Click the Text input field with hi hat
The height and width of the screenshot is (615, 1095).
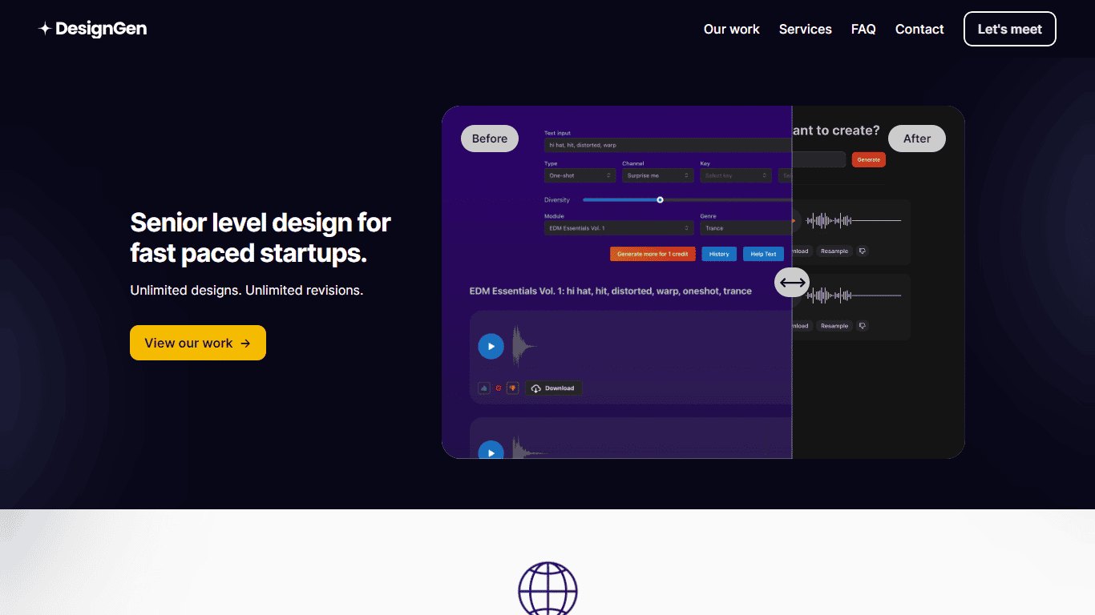click(x=667, y=145)
